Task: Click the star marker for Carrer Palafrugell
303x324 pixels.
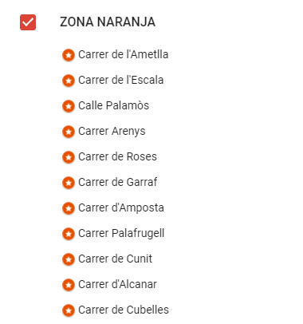Action: (69, 234)
